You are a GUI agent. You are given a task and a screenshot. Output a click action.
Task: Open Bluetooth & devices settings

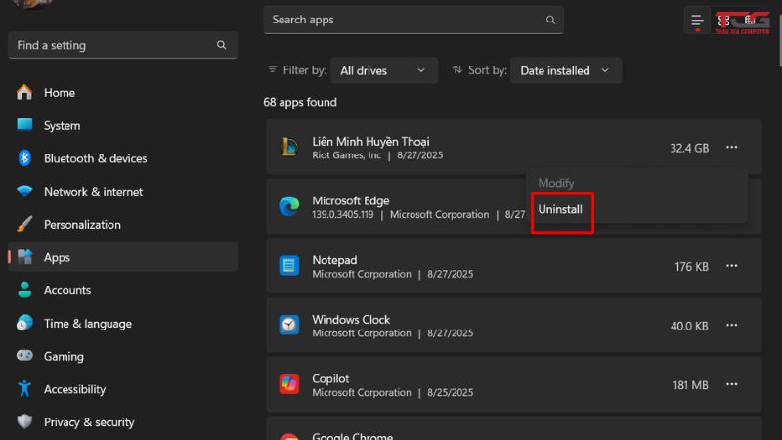tap(95, 158)
